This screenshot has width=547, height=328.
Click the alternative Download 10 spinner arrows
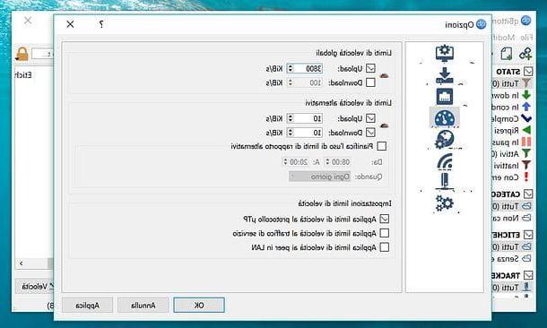(290, 133)
